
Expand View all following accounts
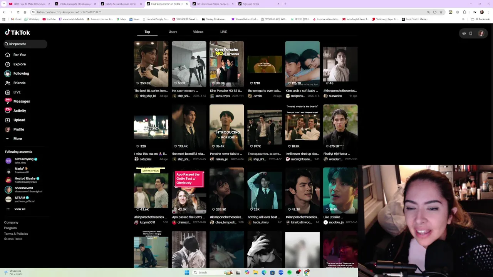pyautogui.click(x=15, y=209)
